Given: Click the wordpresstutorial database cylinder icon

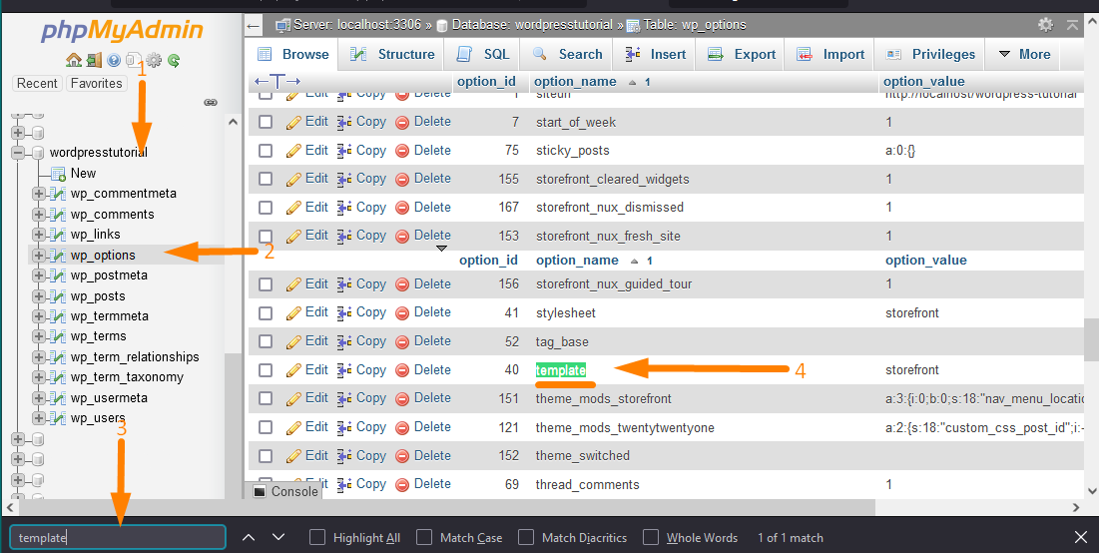Looking at the screenshot, I should coord(38,153).
